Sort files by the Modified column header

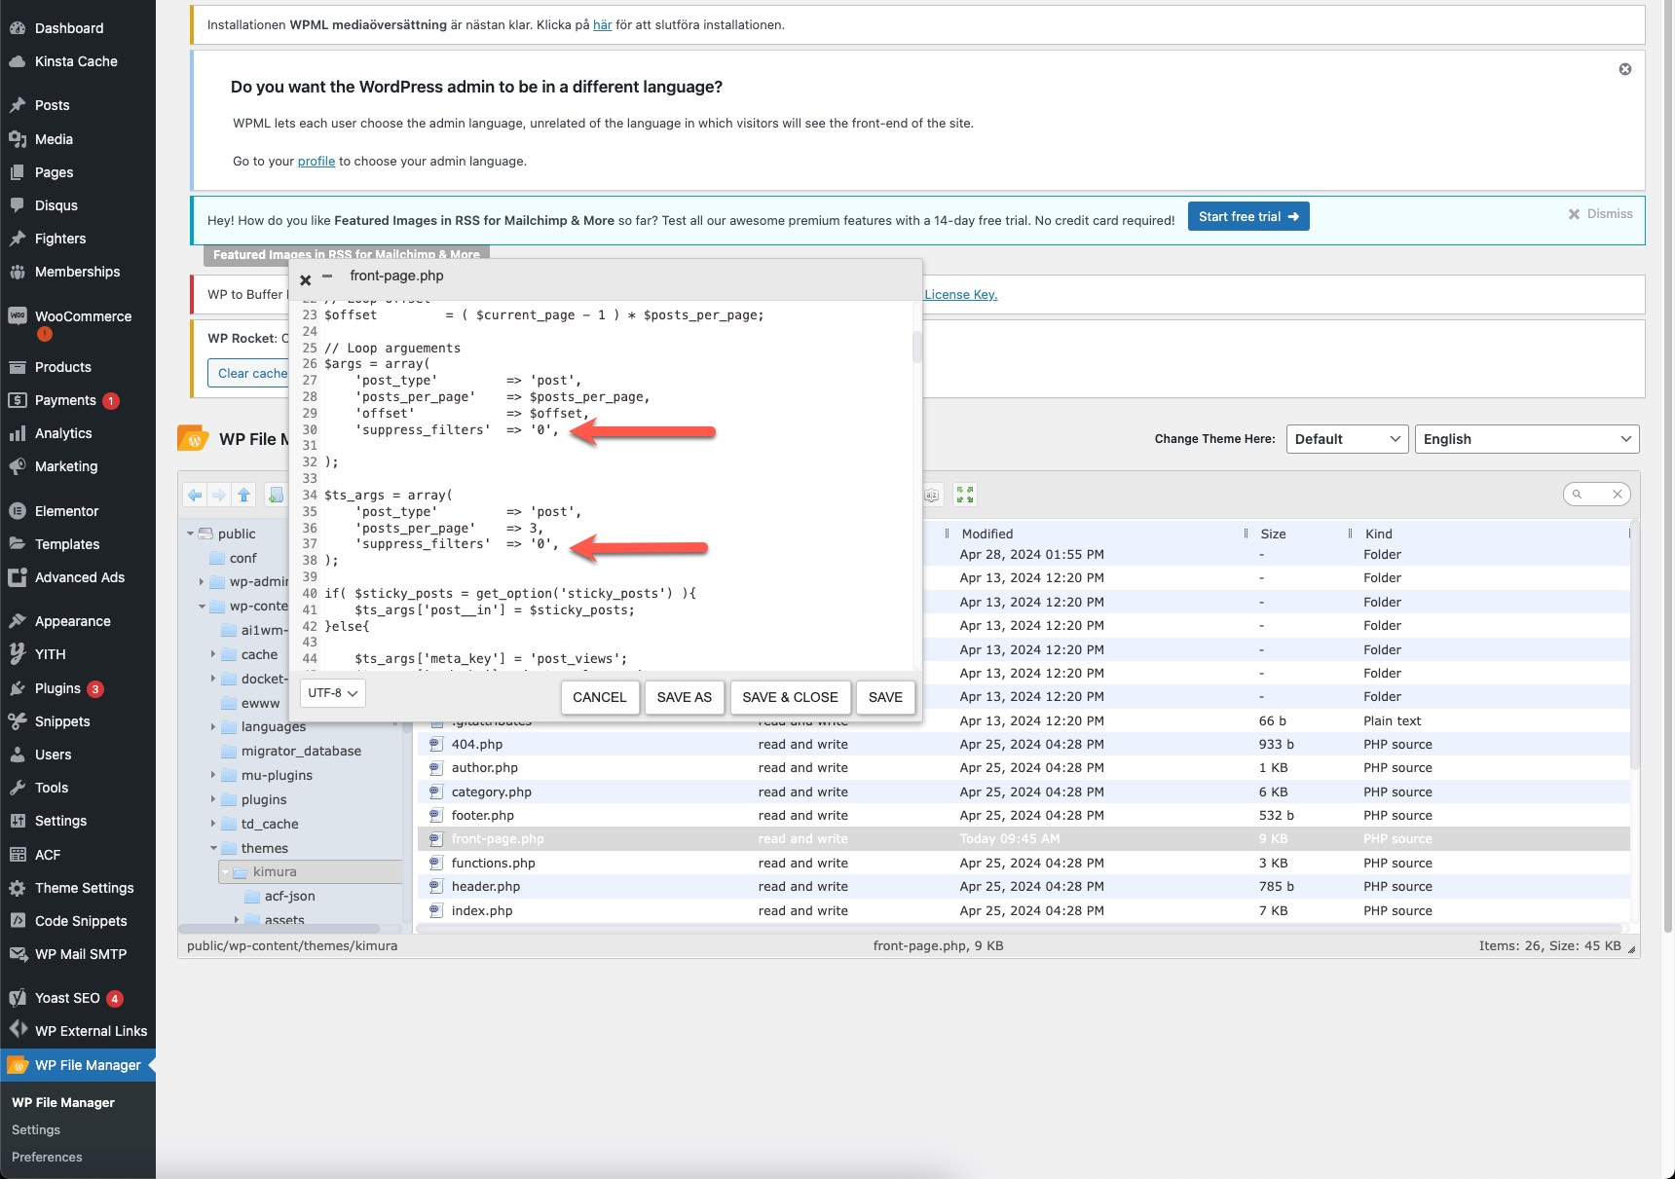pos(987,534)
